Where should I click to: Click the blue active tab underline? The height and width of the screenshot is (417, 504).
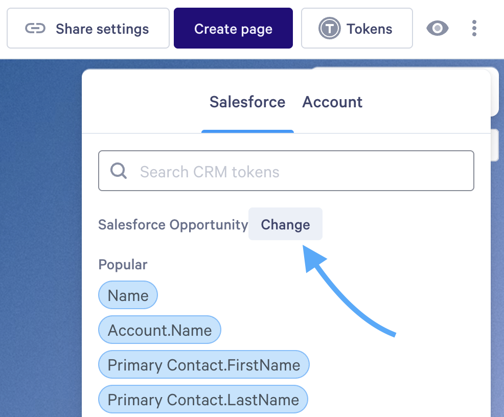(247, 131)
